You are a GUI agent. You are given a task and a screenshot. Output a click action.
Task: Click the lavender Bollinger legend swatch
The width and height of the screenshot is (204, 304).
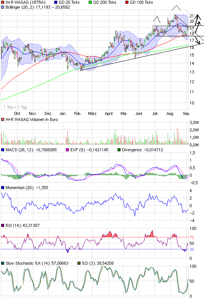pos(3,7)
